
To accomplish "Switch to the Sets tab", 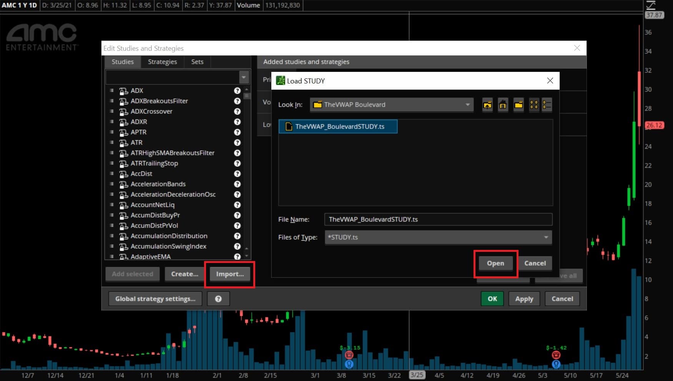I will click(197, 62).
